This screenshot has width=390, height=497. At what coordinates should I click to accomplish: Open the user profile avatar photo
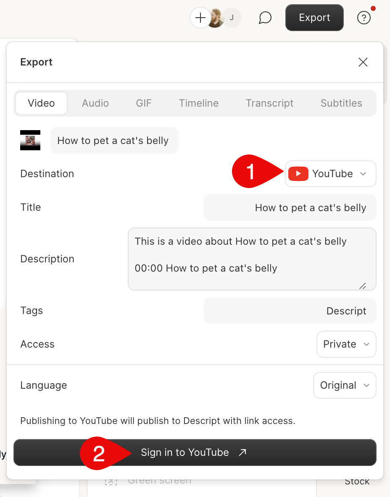tap(216, 18)
